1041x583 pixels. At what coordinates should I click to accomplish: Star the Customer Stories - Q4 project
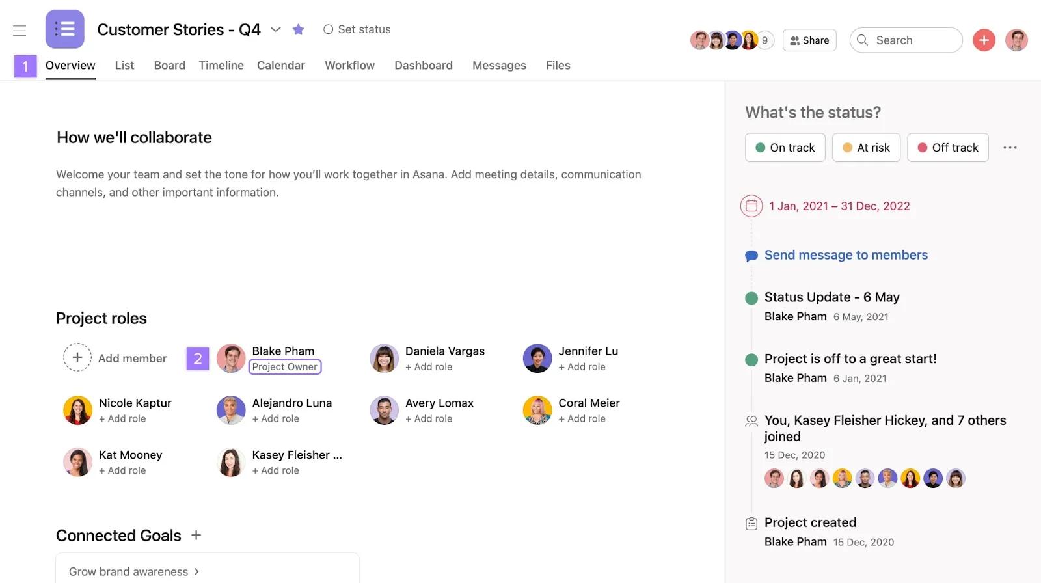click(x=298, y=29)
